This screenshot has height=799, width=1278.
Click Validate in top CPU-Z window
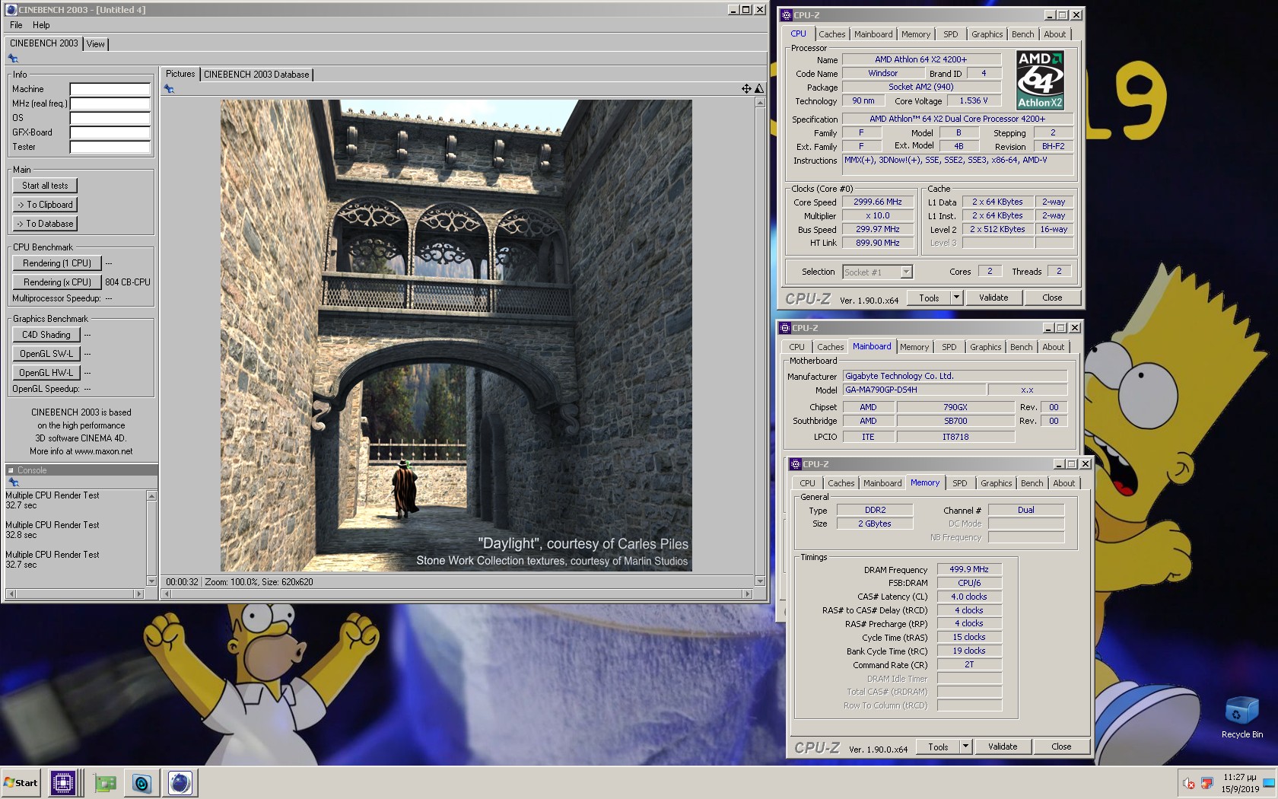(993, 298)
